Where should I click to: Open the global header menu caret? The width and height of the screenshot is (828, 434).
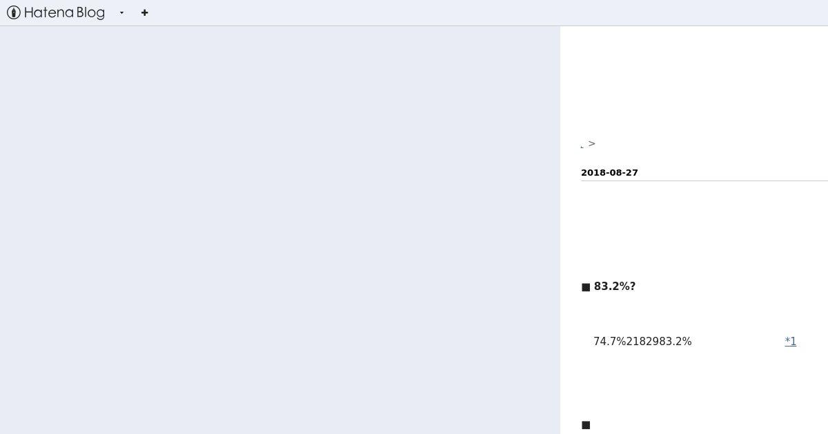[x=121, y=12]
